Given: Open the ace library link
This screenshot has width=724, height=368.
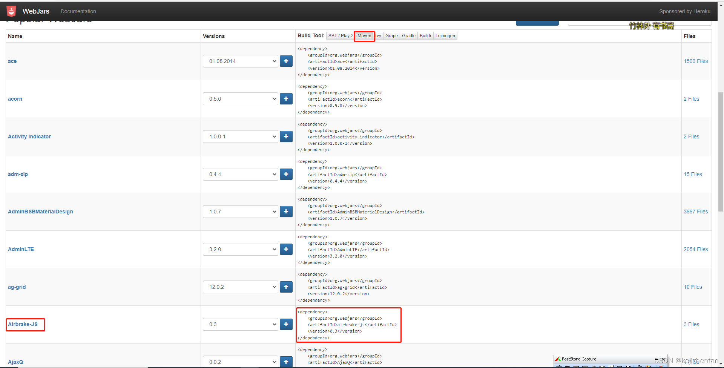Looking at the screenshot, I should [x=12, y=61].
